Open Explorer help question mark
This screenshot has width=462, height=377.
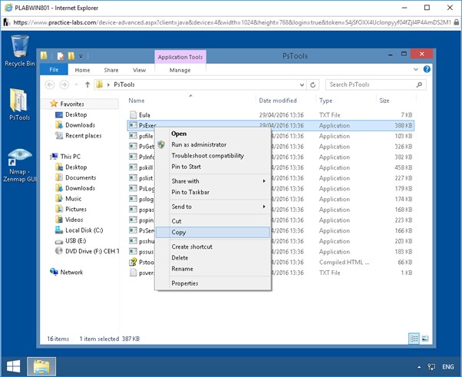coord(427,69)
